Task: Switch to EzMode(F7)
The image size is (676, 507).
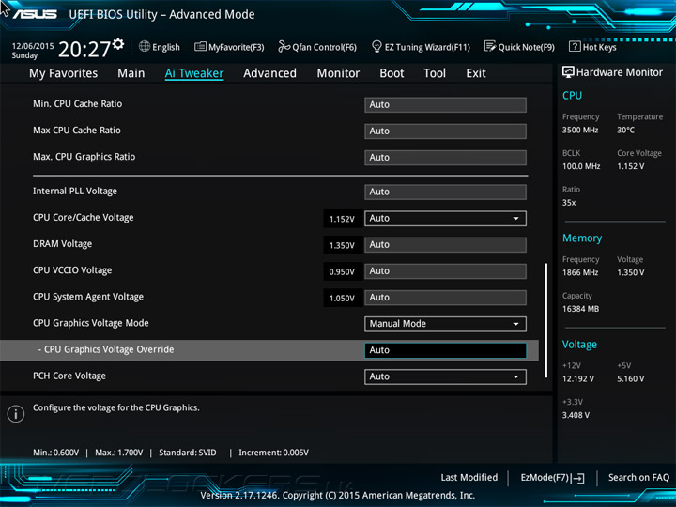Action: (x=552, y=478)
